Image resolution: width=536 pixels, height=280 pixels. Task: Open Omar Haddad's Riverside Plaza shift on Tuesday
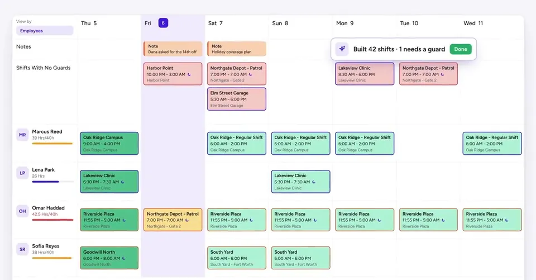point(428,220)
